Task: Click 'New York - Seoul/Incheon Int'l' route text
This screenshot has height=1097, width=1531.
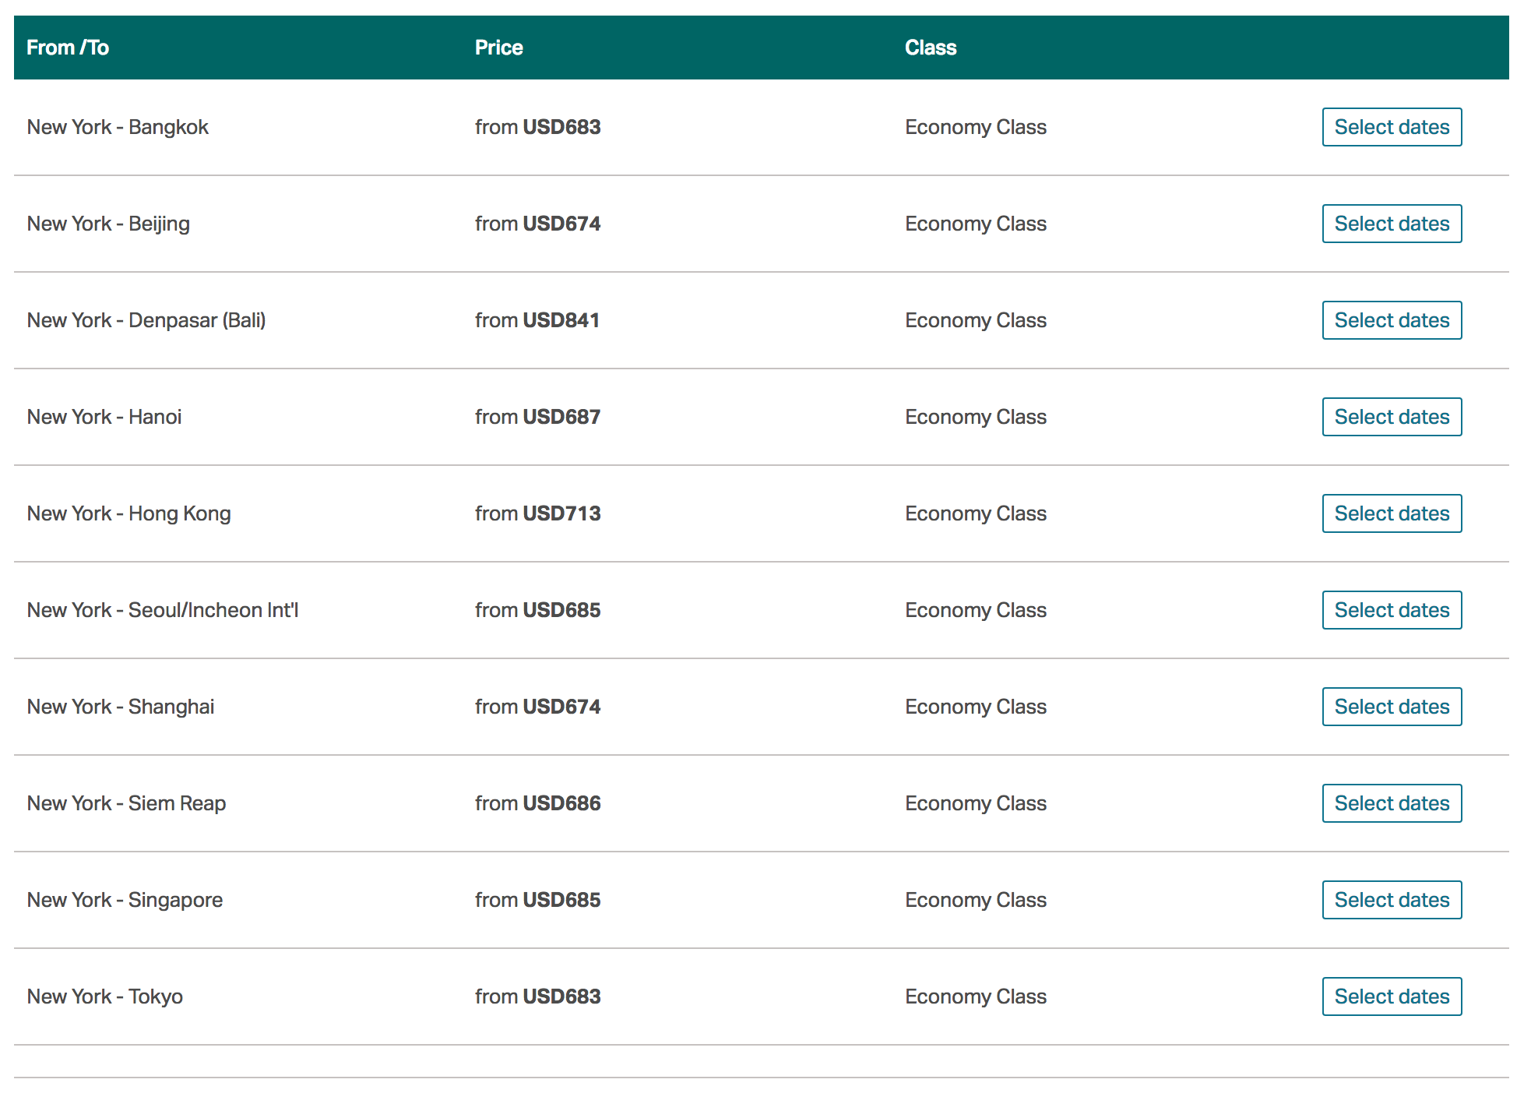Action: pos(163,610)
